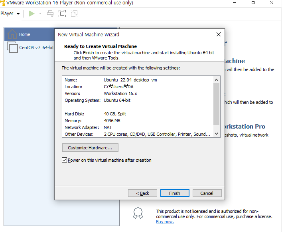
Task: Click the VM name Ubuntu_22.04_desktop_vm
Action: tap(130, 80)
